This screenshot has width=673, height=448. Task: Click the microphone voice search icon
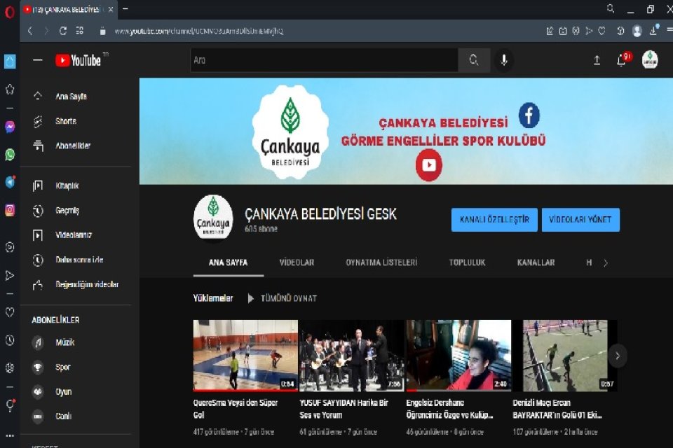[x=503, y=60]
